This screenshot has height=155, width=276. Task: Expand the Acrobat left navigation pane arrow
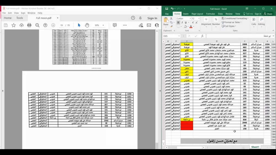point(3,91)
